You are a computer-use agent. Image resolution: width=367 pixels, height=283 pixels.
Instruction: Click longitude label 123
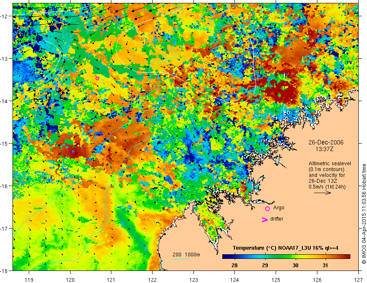194,280
